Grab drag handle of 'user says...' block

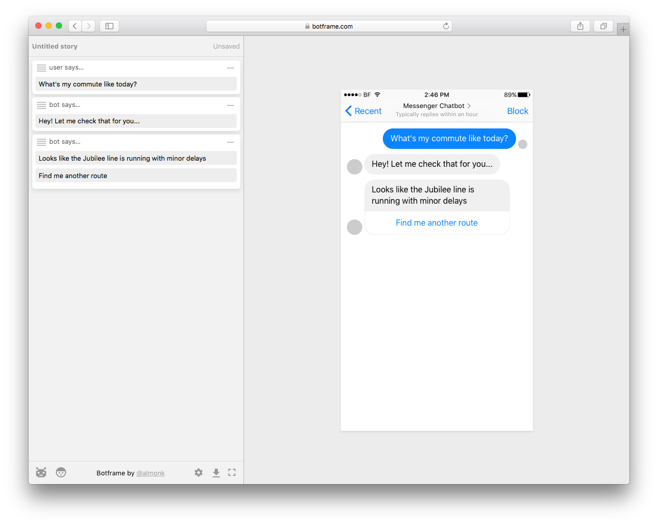pyautogui.click(x=42, y=68)
